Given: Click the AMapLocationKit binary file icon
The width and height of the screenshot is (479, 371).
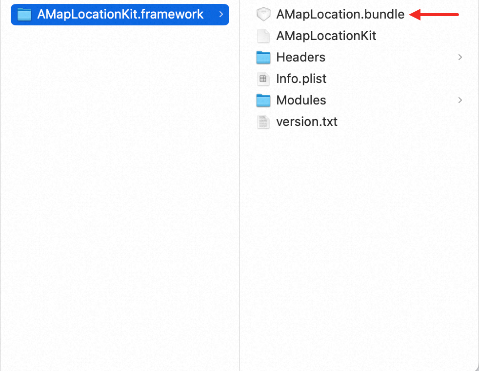Looking at the screenshot, I should point(263,36).
